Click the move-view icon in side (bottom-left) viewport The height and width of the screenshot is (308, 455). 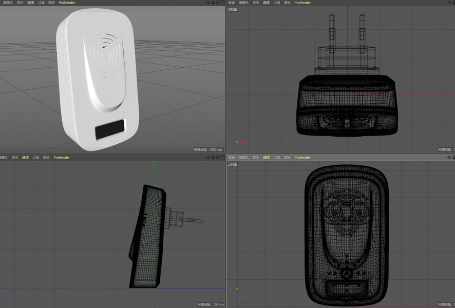(x=208, y=158)
